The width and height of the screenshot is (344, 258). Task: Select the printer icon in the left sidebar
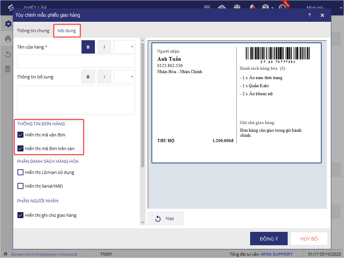point(8,39)
